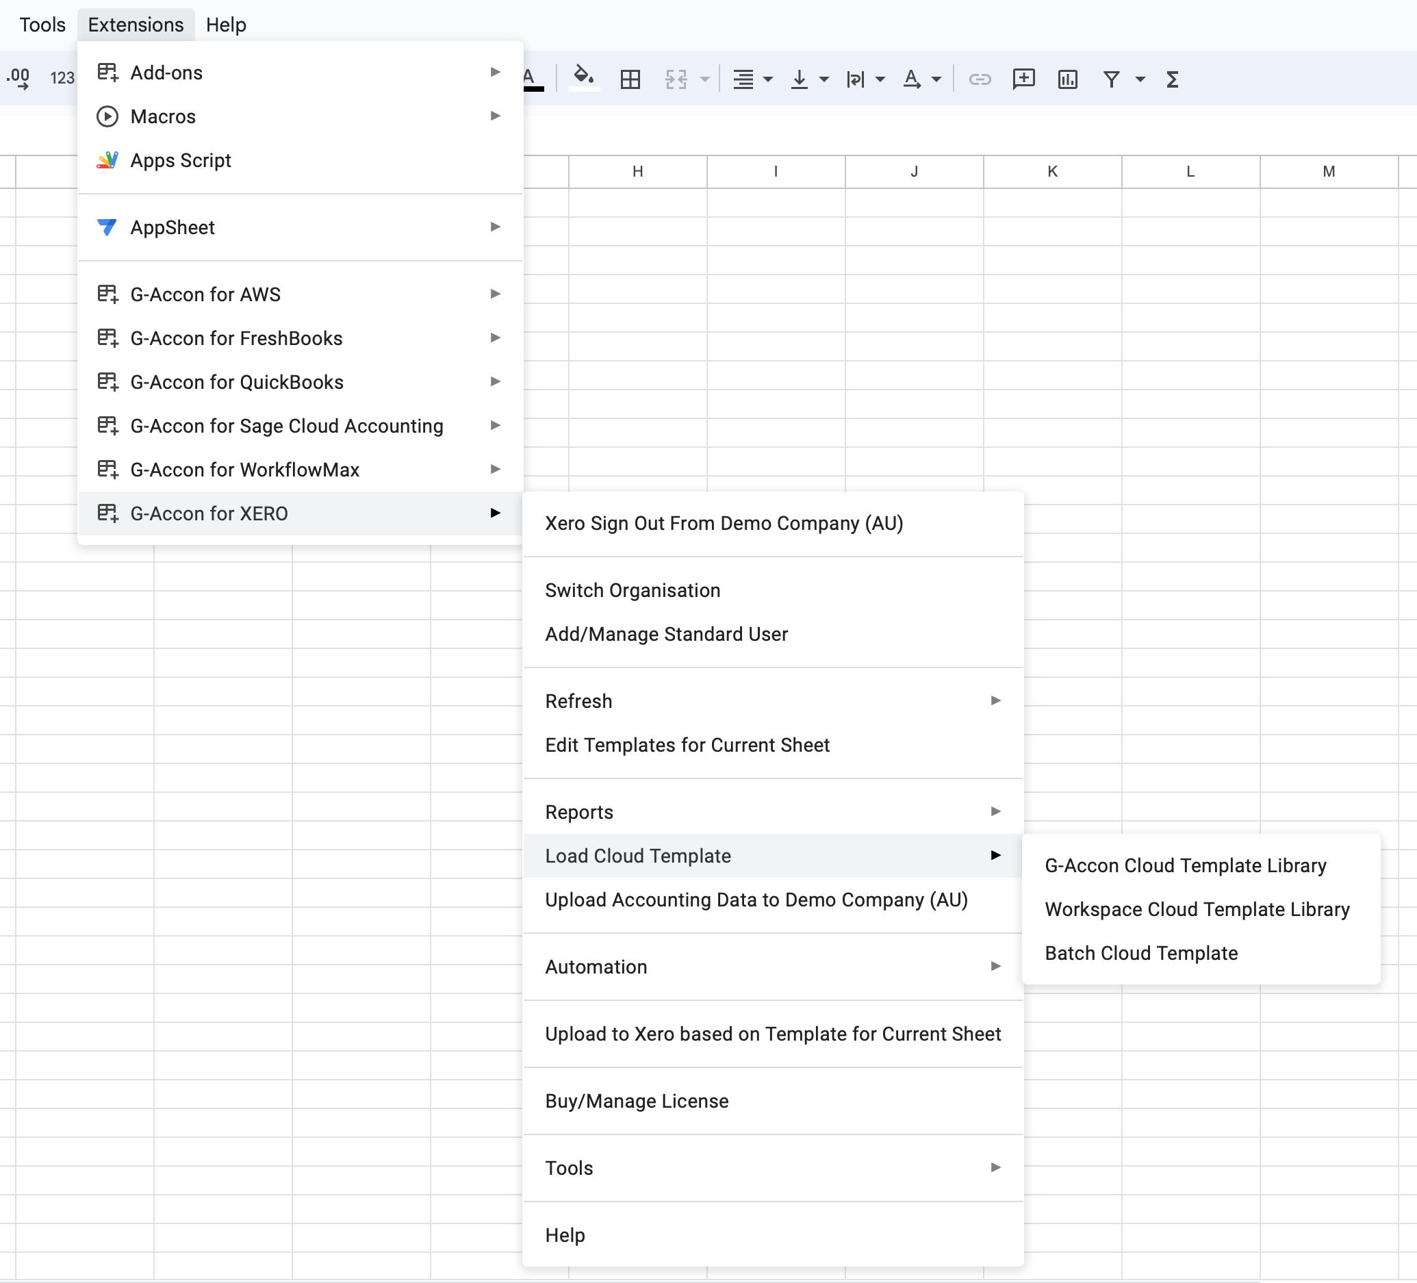The height and width of the screenshot is (1283, 1417).
Task: Open the Help menu in menu bar
Action: (226, 25)
